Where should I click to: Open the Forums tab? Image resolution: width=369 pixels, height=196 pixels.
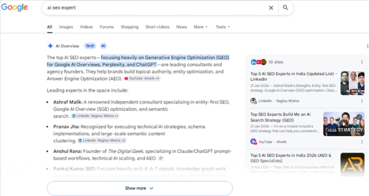[x=107, y=27]
